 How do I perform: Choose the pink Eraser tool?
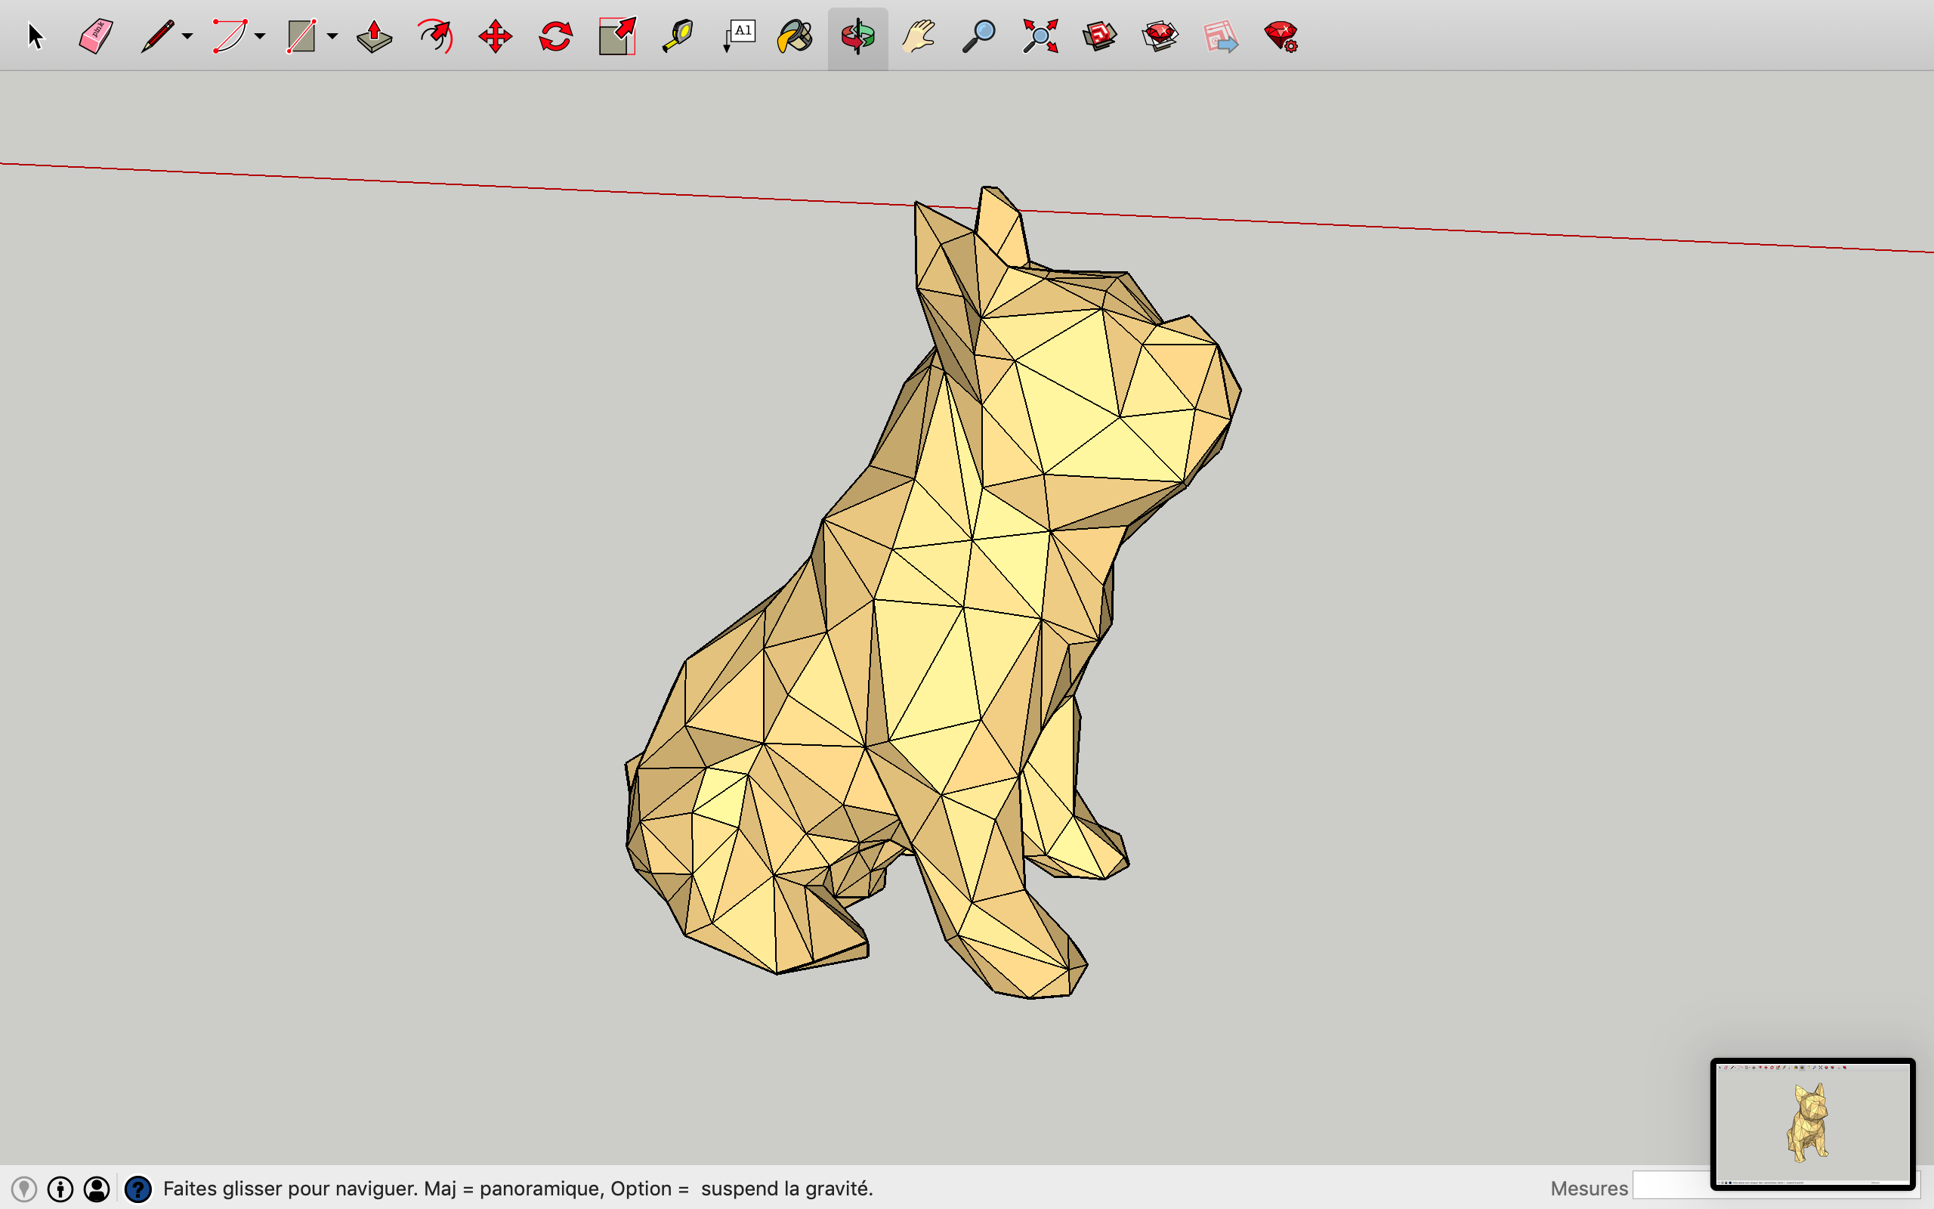pyautogui.click(x=96, y=36)
